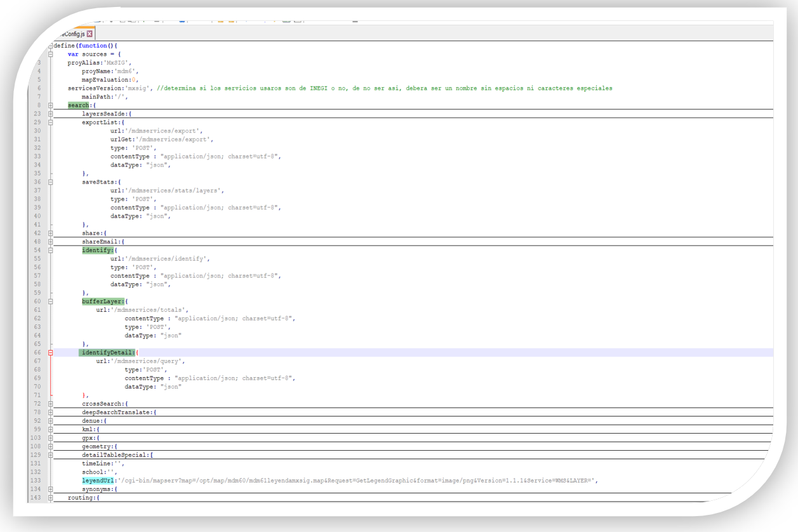
Task: Collapse the red identifyDetail fold marker
Action: pyautogui.click(x=50, y=353)
